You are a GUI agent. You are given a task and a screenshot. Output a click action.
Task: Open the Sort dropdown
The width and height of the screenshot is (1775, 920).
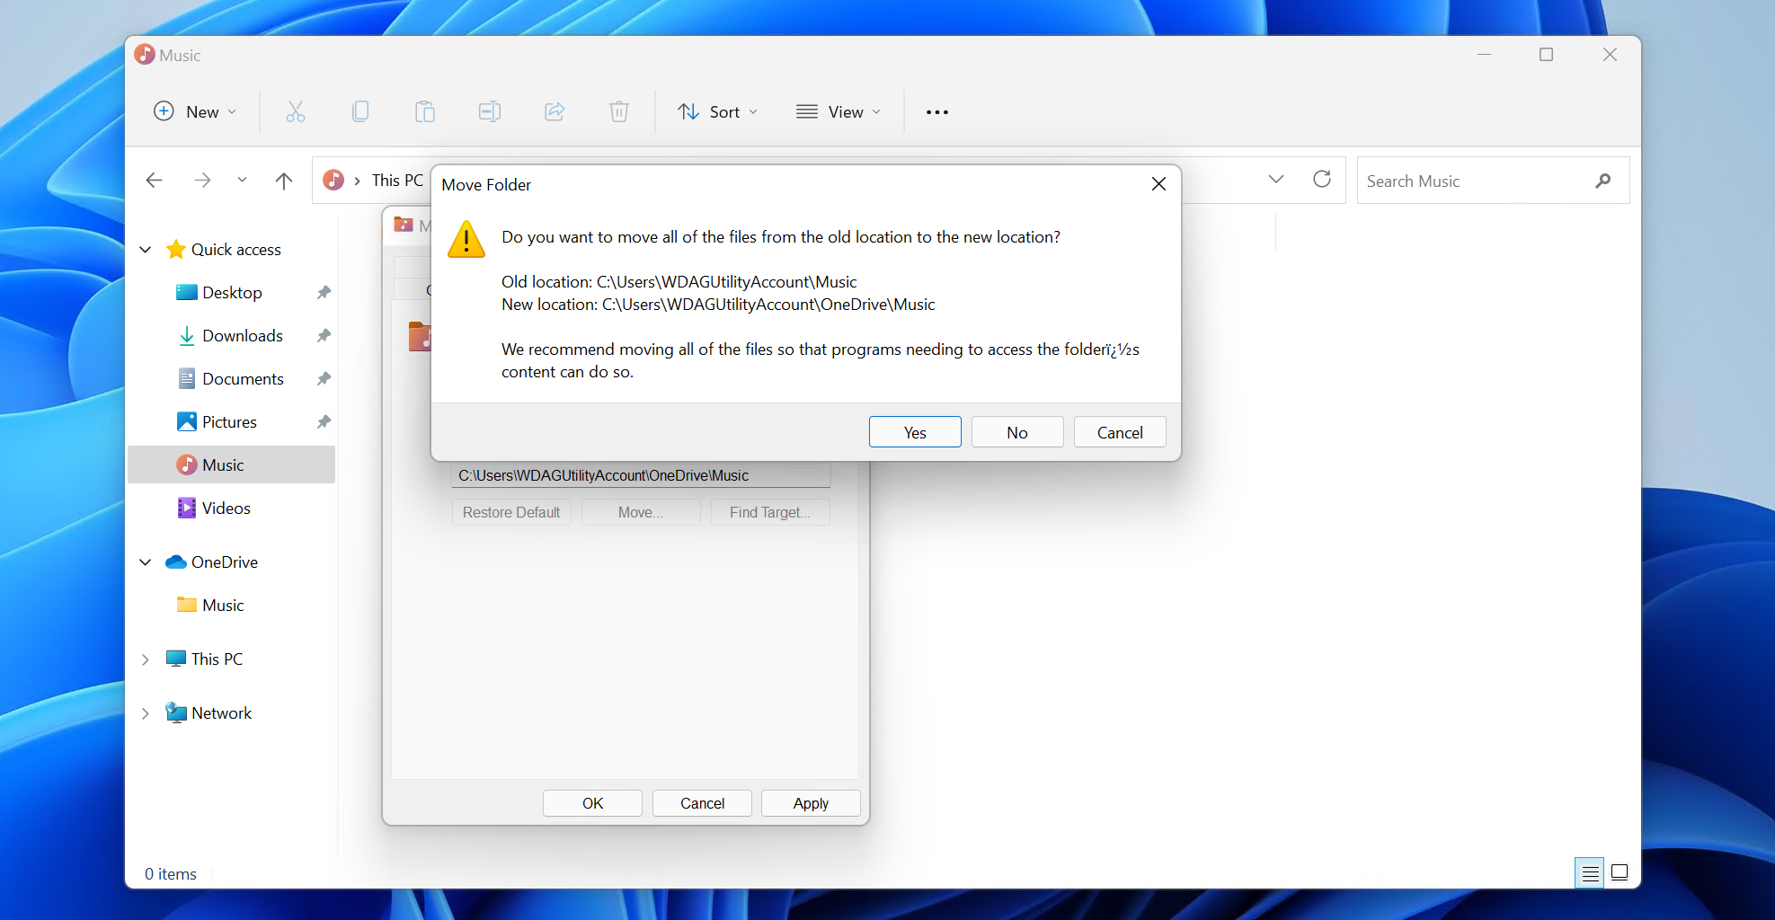(717, 111)
